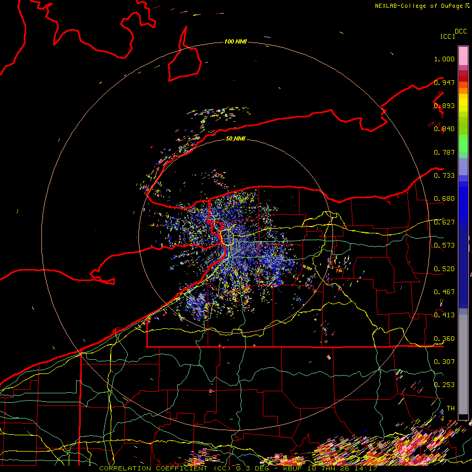Click the 0.680 scale value
The image size is (472, 472).
tap(444, 199)
